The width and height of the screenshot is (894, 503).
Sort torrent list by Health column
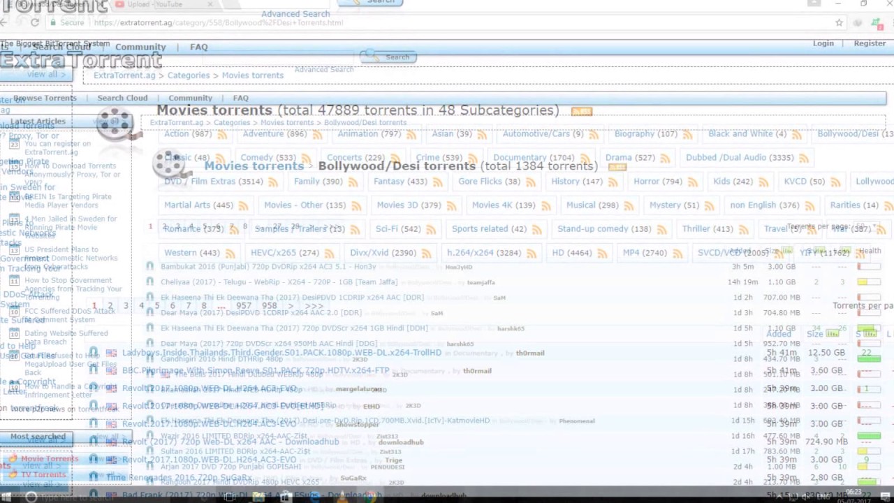coord(870,251)
